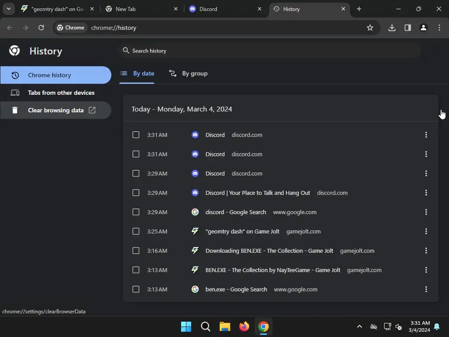
Task: Click the browser back arrow
Action: coord(10,28)
